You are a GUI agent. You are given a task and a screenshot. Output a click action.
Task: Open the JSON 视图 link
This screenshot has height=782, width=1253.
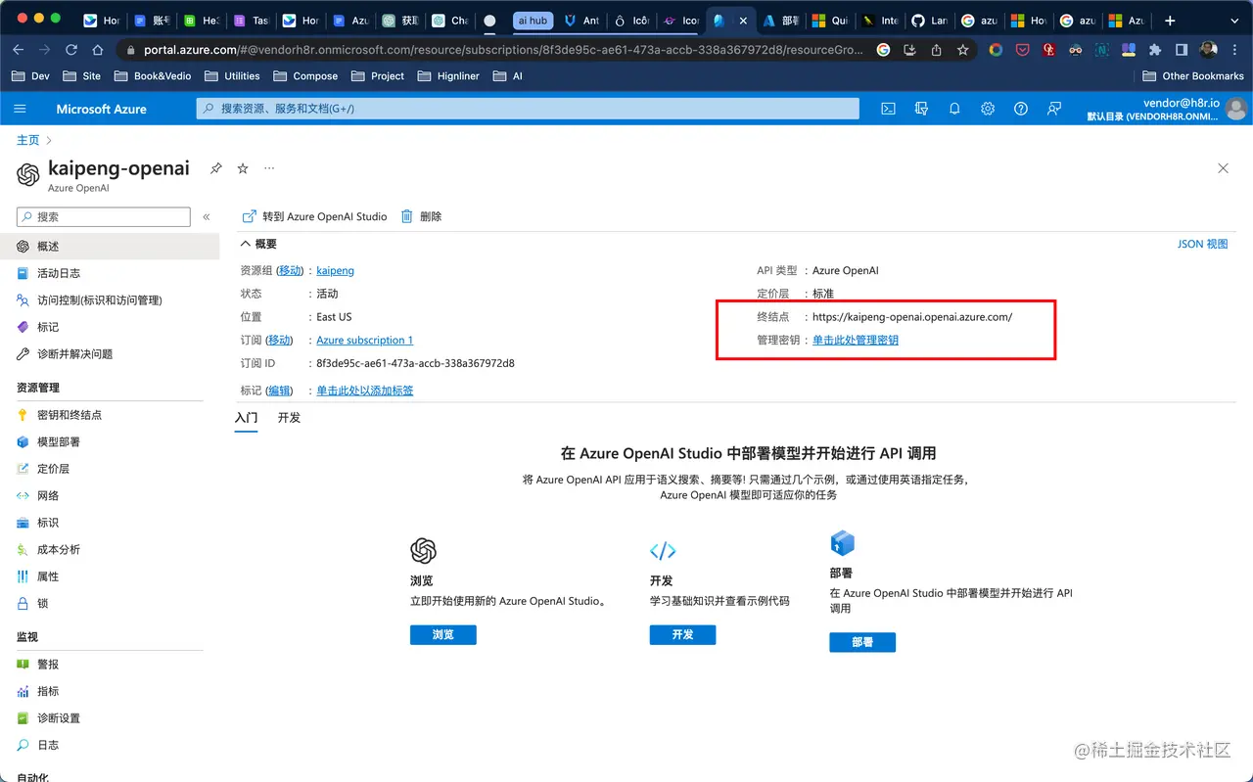(1202, 244)
